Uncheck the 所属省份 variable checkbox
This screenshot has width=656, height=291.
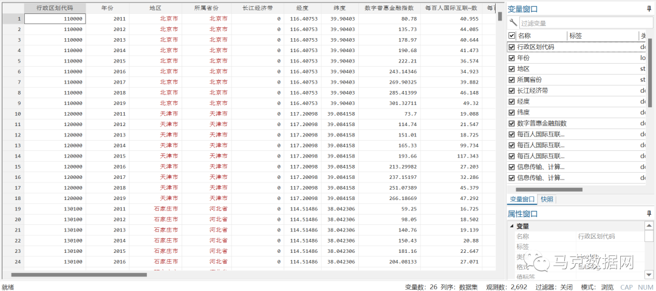pyautogui.click(x=511, y=80)
